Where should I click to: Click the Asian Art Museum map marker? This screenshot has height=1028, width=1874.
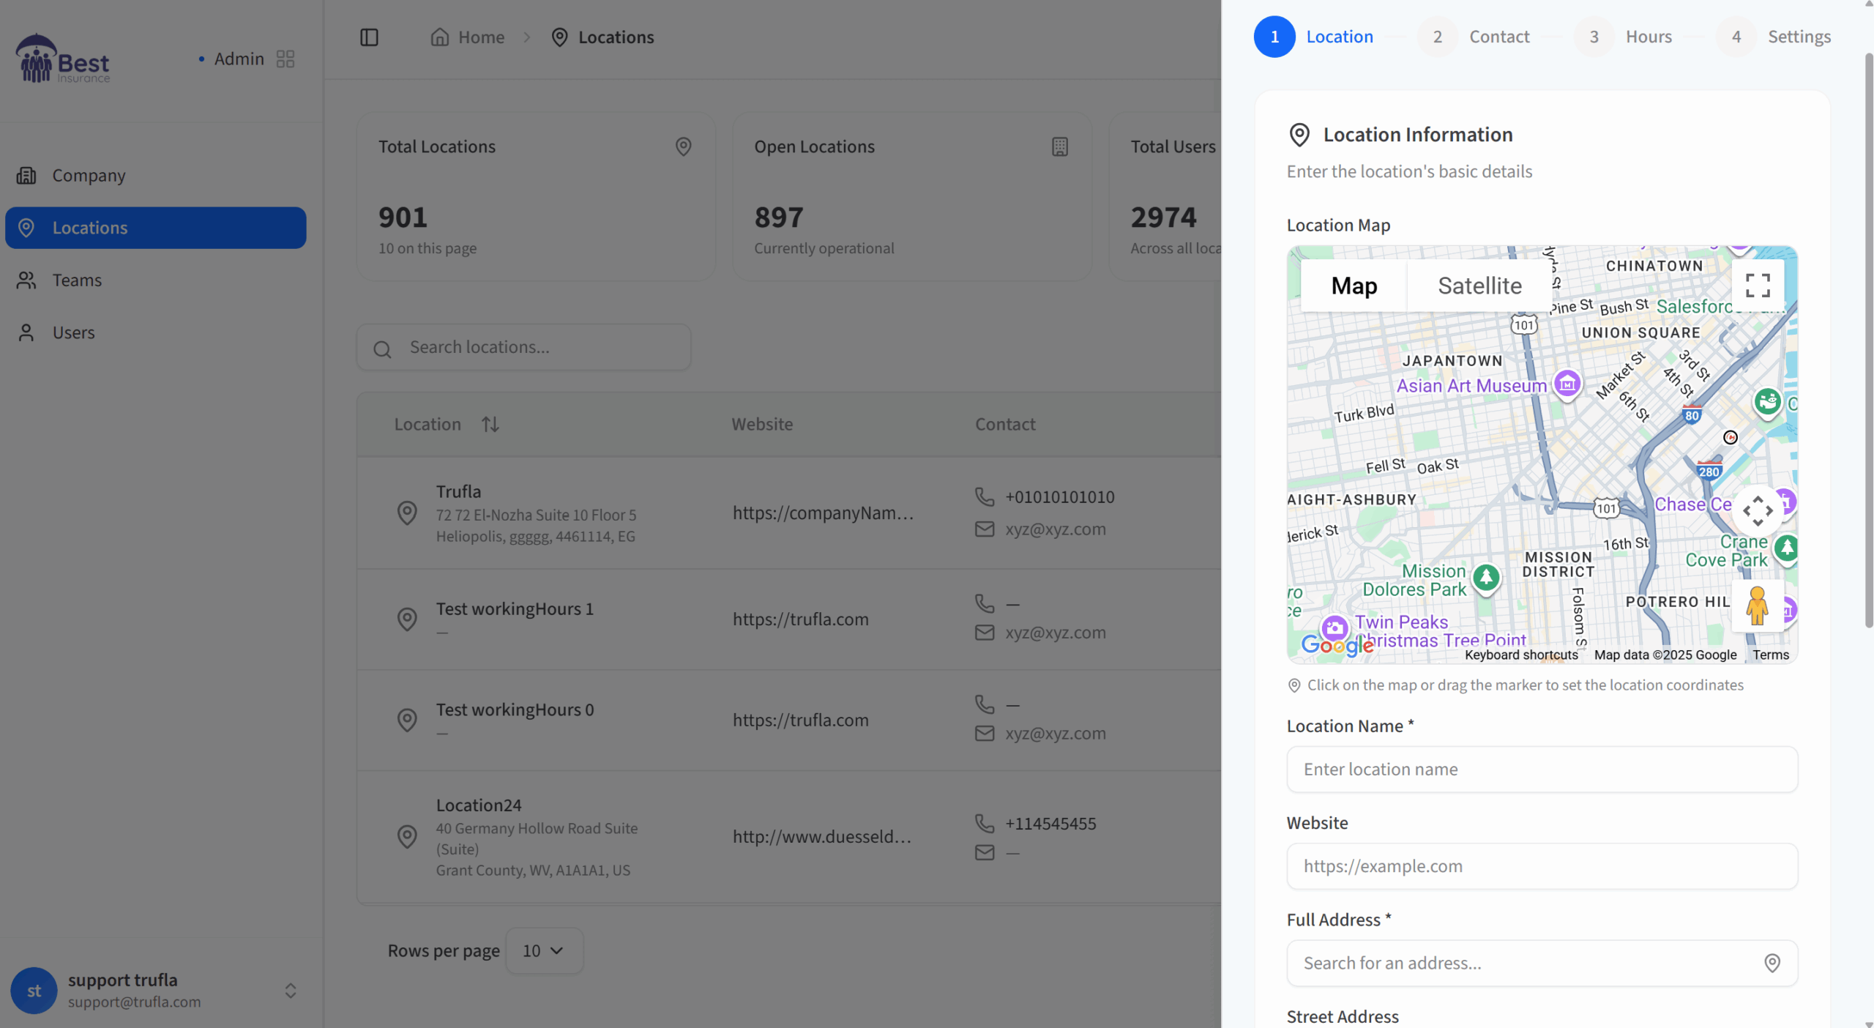click(x=1567, y=383)
